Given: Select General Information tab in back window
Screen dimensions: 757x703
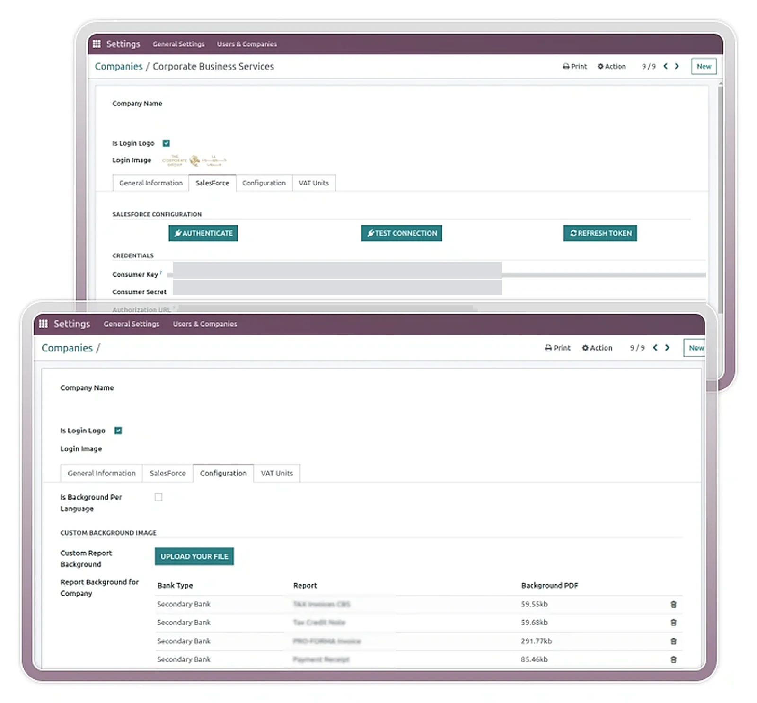Looking at the screenshot, I should 150,183.
